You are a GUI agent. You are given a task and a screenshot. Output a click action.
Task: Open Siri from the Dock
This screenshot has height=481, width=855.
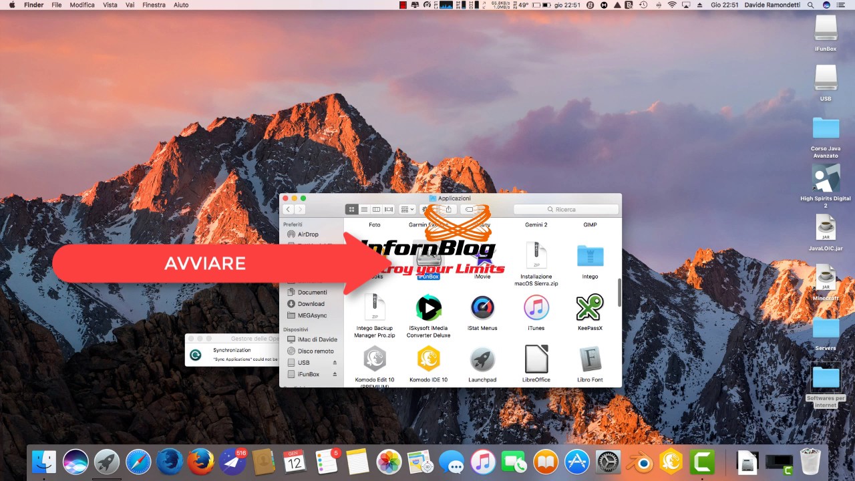point(75,462)
